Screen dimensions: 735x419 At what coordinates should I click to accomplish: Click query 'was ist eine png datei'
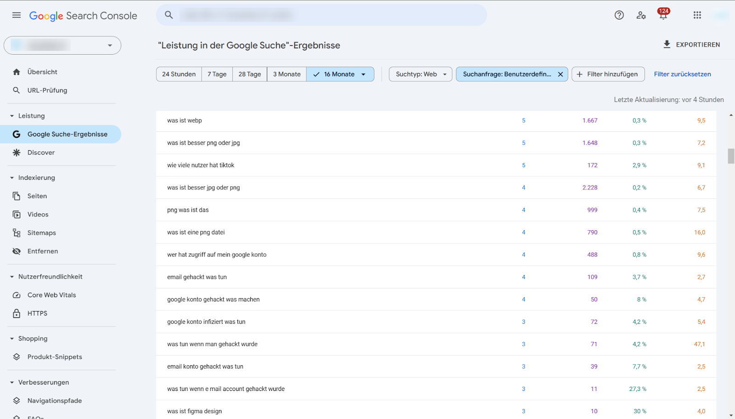196,232
